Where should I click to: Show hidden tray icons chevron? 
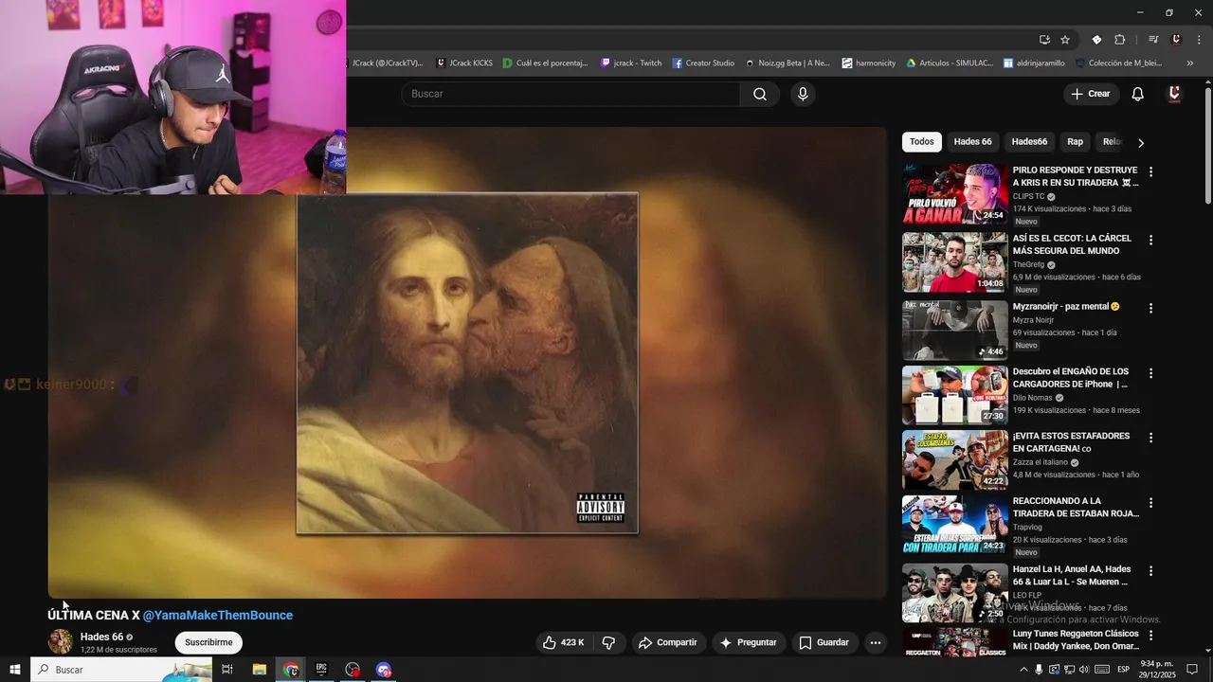pos(1023,670)
